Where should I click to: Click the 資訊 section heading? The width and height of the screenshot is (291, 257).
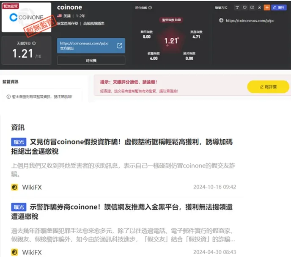pos(18,127)
